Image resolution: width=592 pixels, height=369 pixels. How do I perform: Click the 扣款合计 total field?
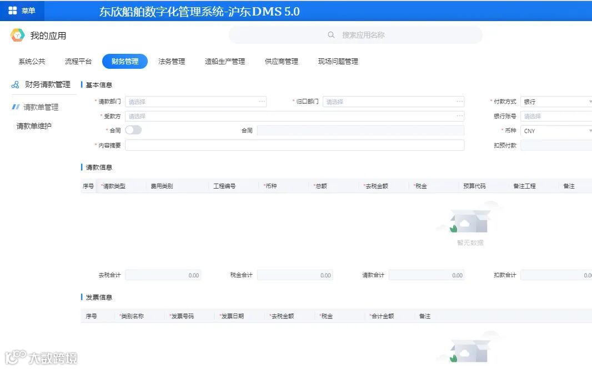(556, 275)
